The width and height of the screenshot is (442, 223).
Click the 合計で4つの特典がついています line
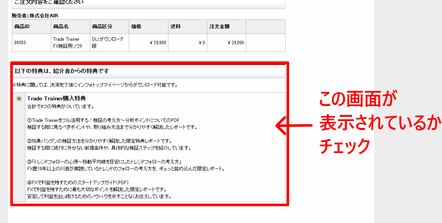click(x=61, y=106)
